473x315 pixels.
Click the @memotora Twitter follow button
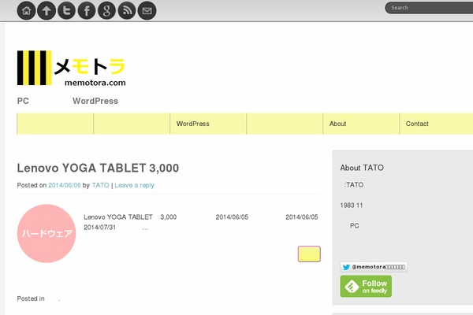point(374,267)
